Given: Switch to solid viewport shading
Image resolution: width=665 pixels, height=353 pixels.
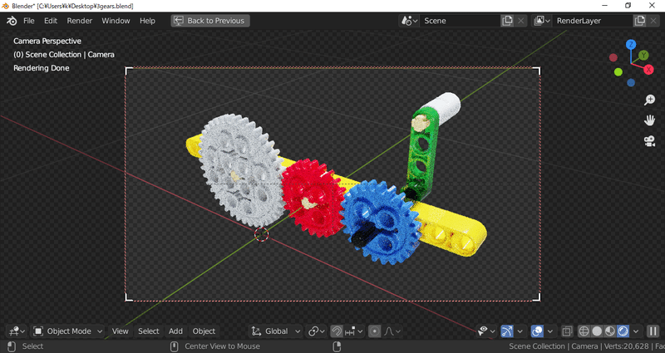Looking at the screenshot, I should pos(597,331).
